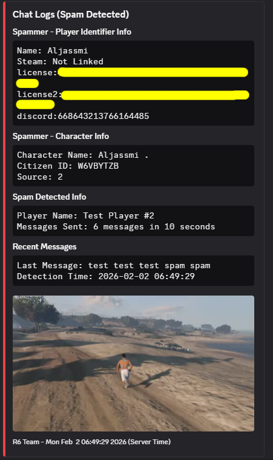273x460 pixels.
Task: Click the Steam: Not Linked text
Action: tap(60, 62)
